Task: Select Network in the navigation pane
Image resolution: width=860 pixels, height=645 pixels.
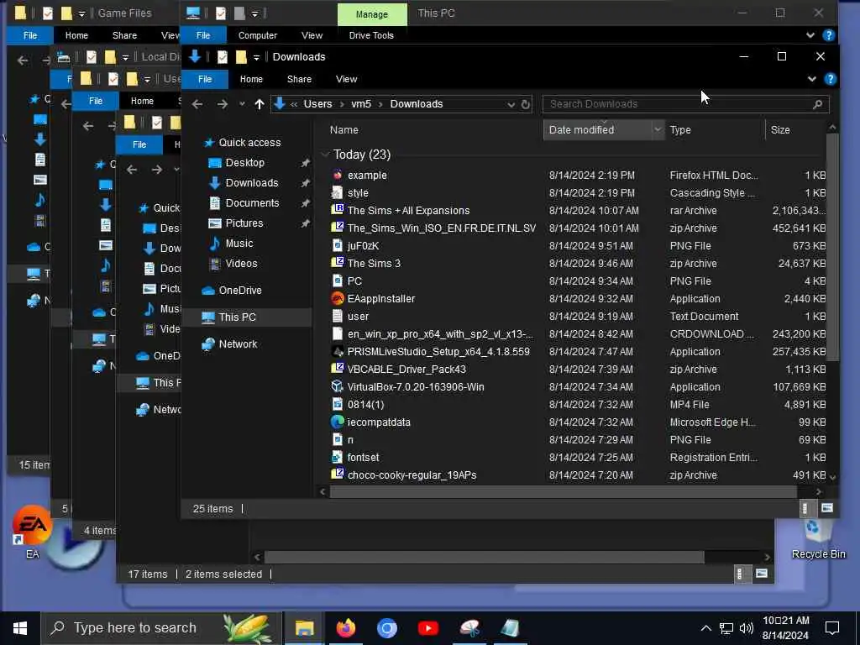Action: click(238, 343)
